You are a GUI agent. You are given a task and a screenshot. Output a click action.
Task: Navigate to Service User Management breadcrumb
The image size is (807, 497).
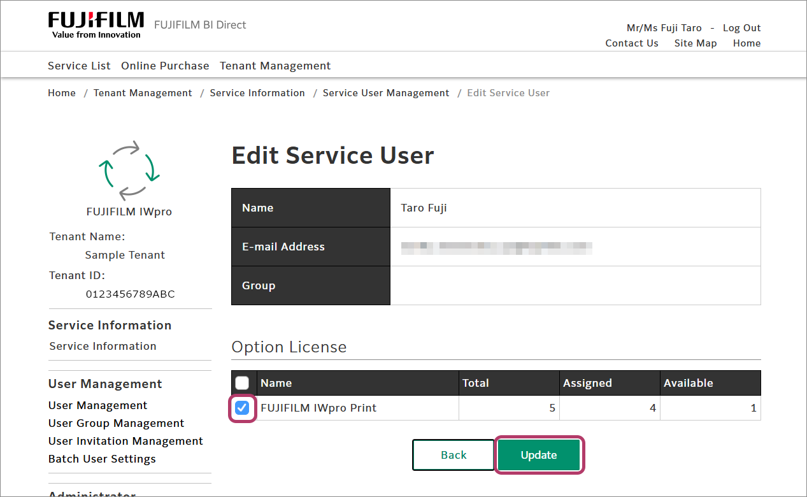click(x=386, y=93)
